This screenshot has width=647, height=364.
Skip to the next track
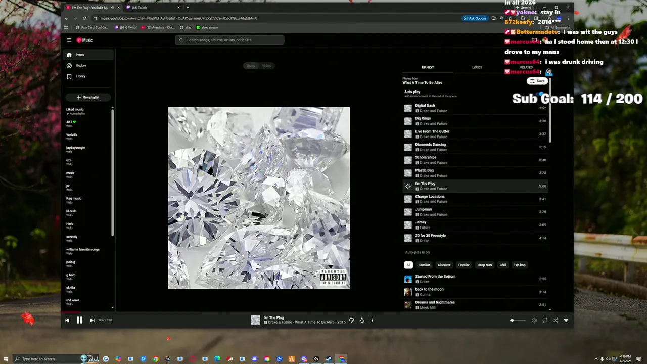[x=92, y=320]
